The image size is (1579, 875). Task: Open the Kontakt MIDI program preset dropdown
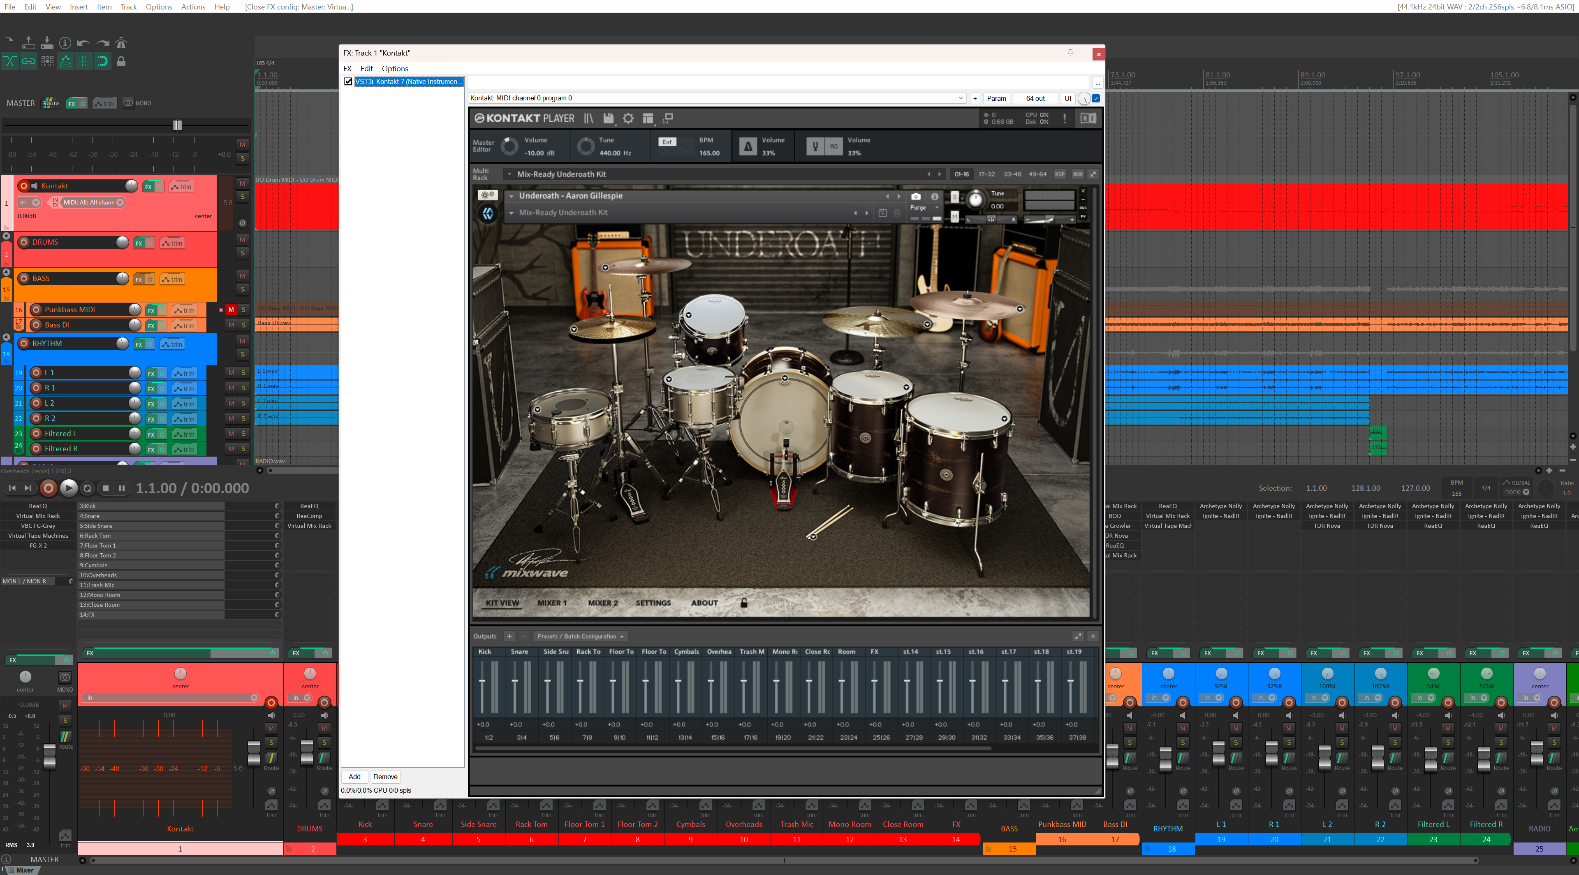tap(960, 98)
